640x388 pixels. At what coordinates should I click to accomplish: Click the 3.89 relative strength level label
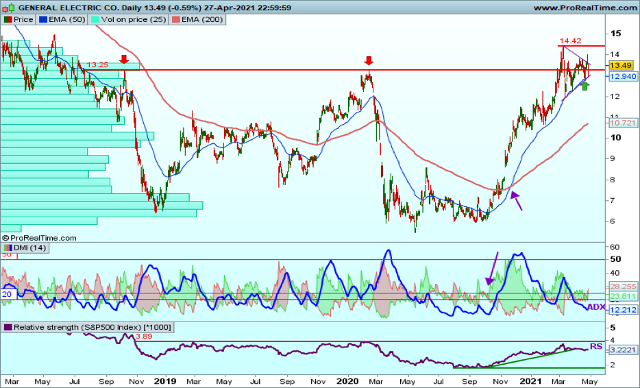[x=144, y=337]
